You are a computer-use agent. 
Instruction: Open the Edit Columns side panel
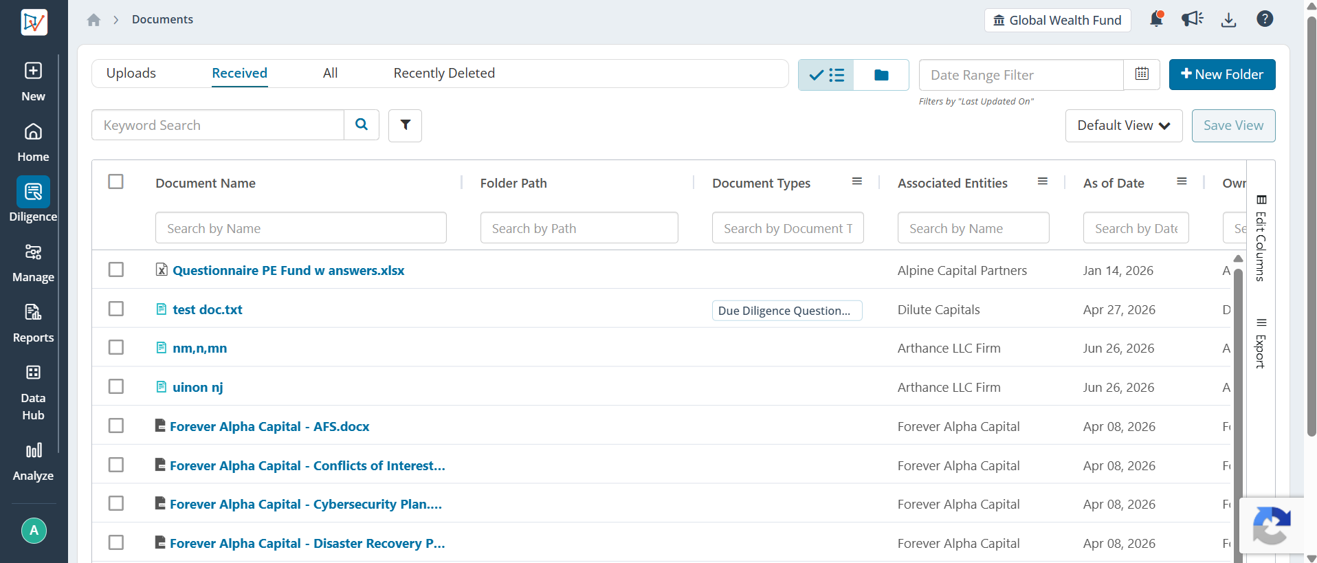point(1261,238)
